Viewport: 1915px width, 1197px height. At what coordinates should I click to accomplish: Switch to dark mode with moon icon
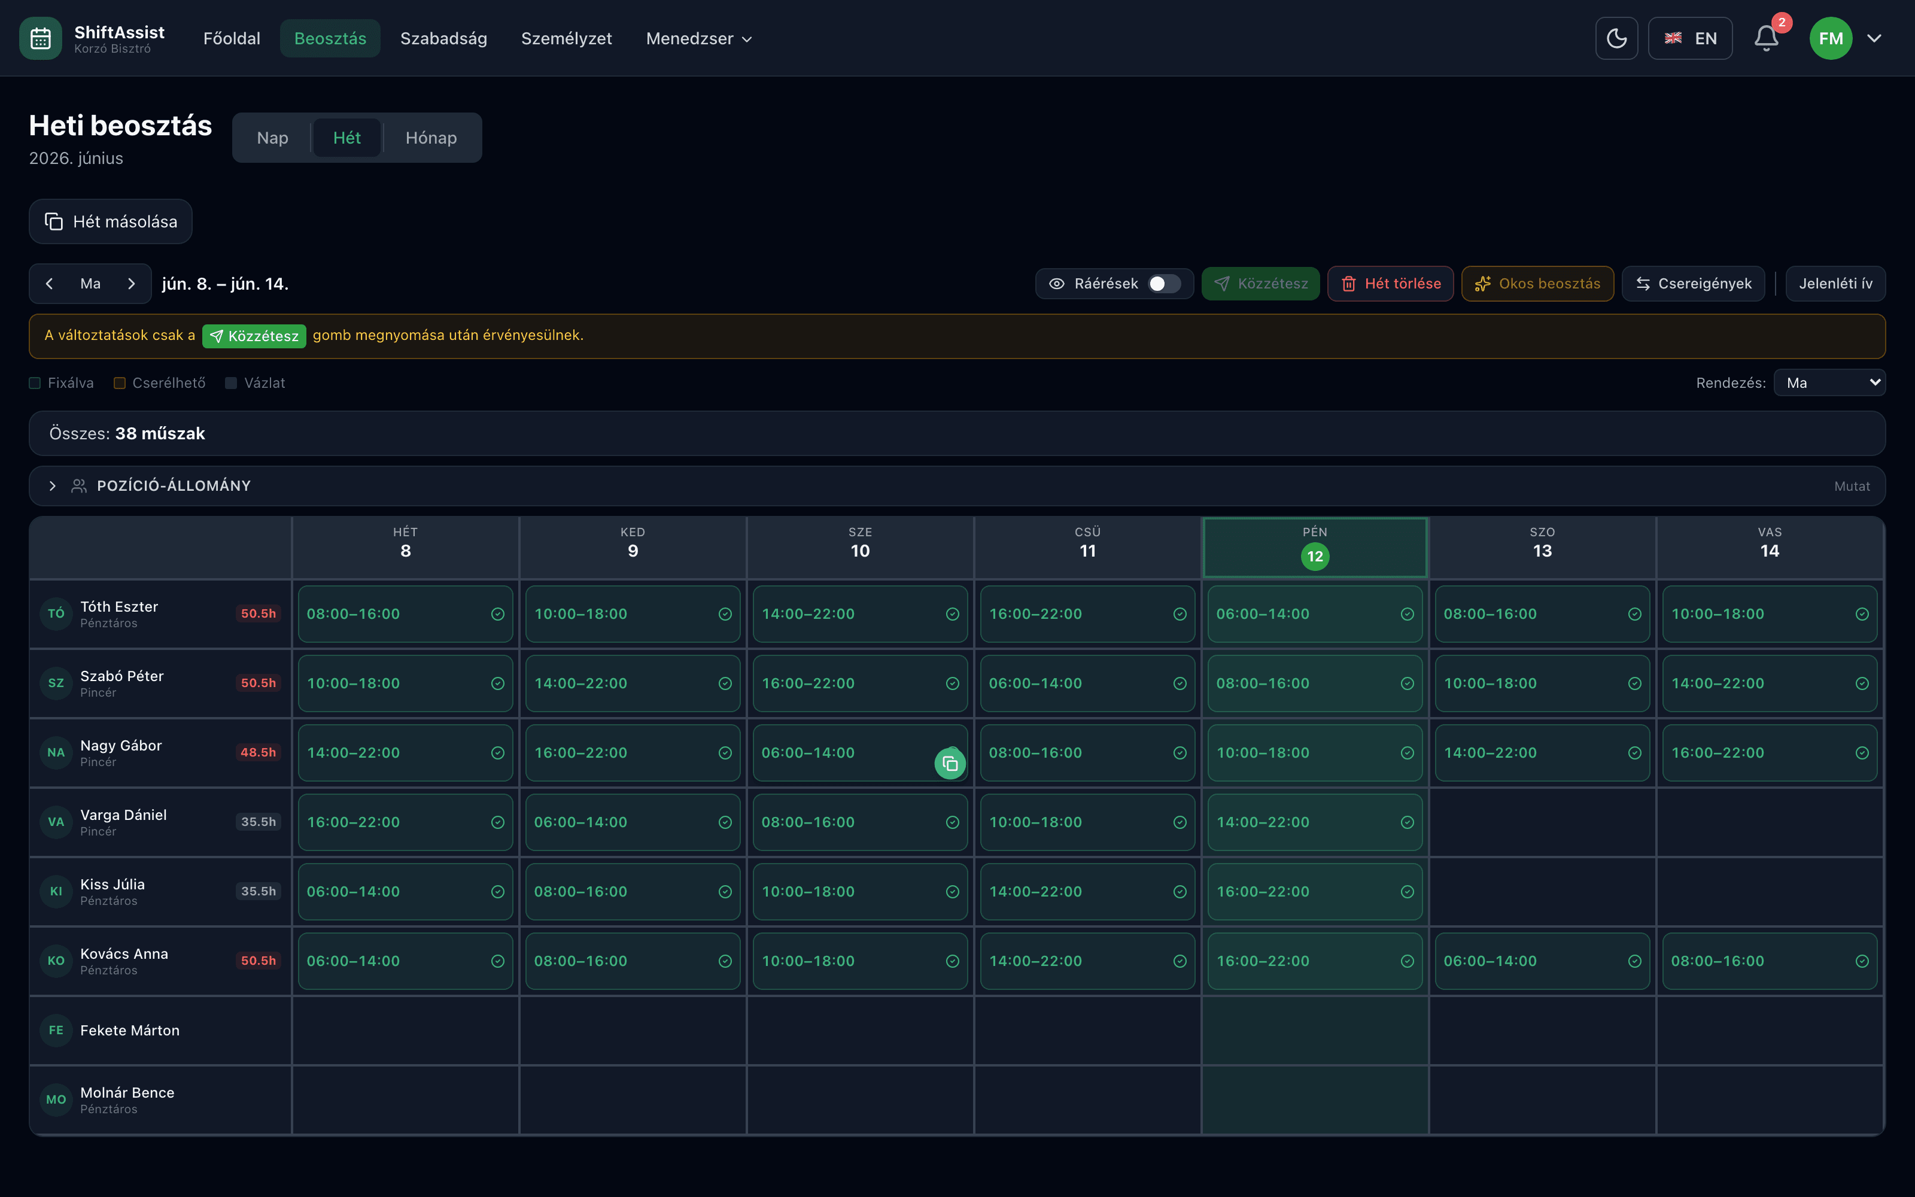click(x=1616, y=38)
